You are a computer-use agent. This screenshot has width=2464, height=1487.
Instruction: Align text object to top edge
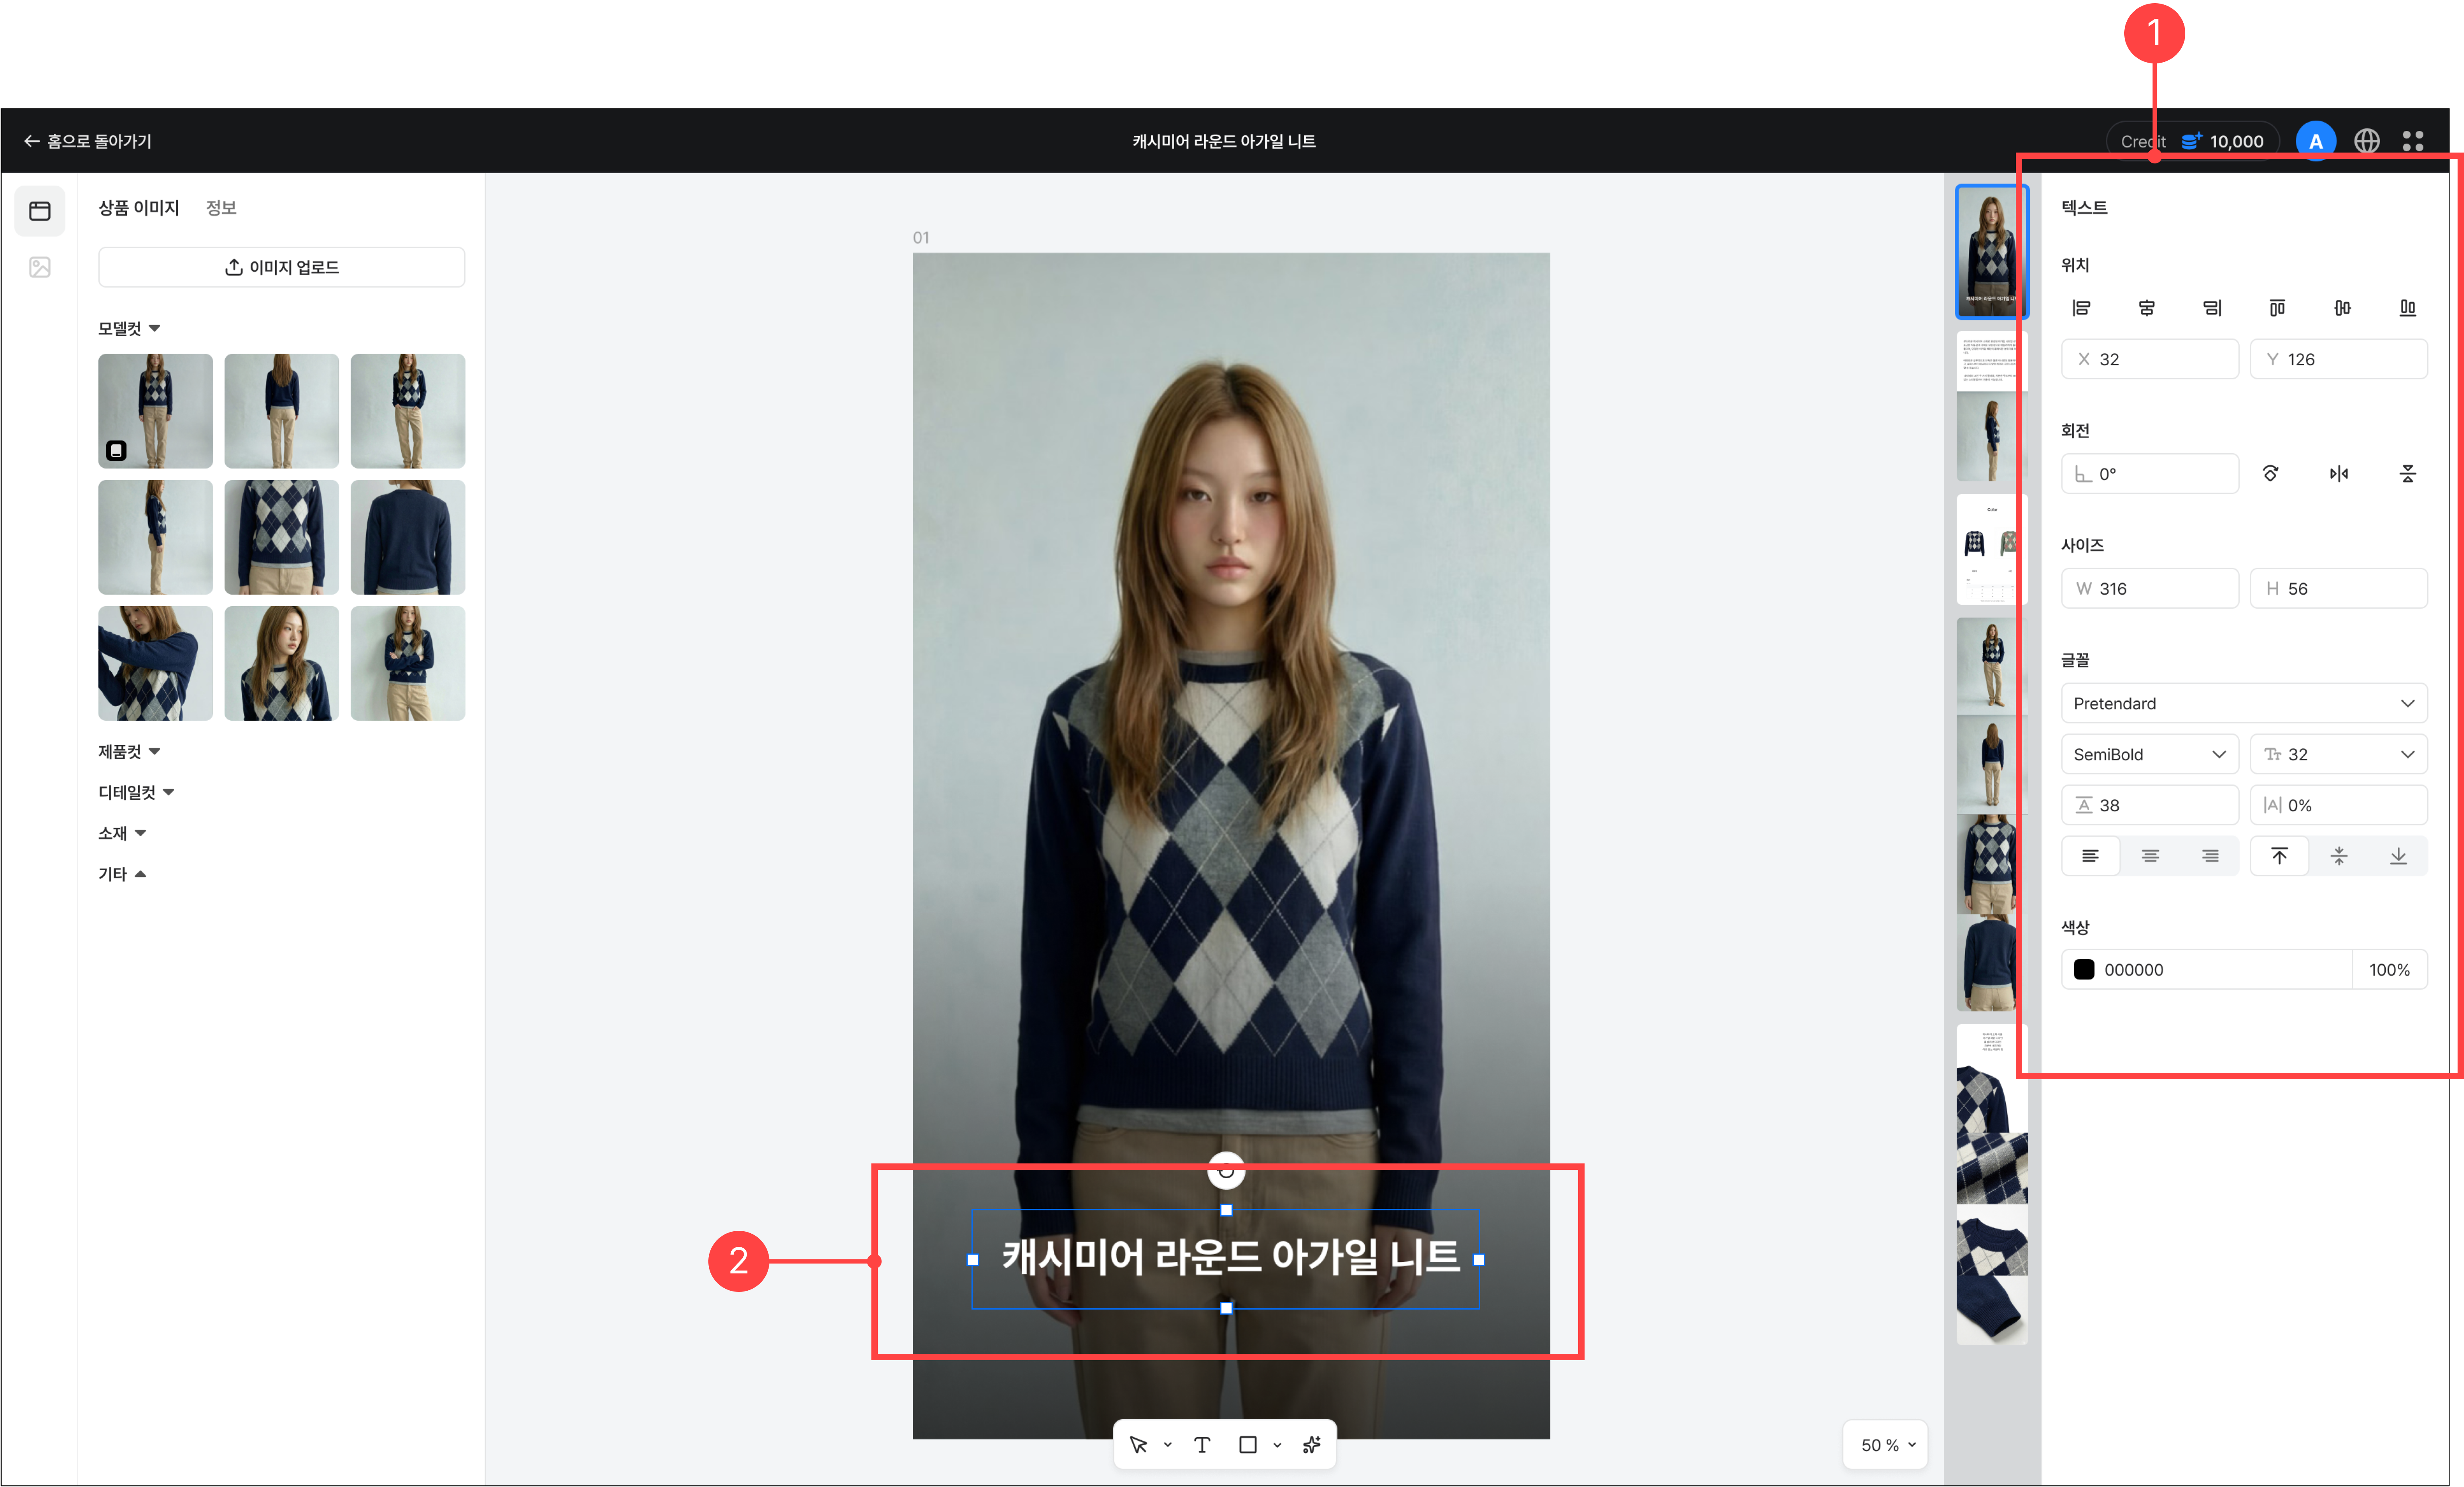point(2277,308)
